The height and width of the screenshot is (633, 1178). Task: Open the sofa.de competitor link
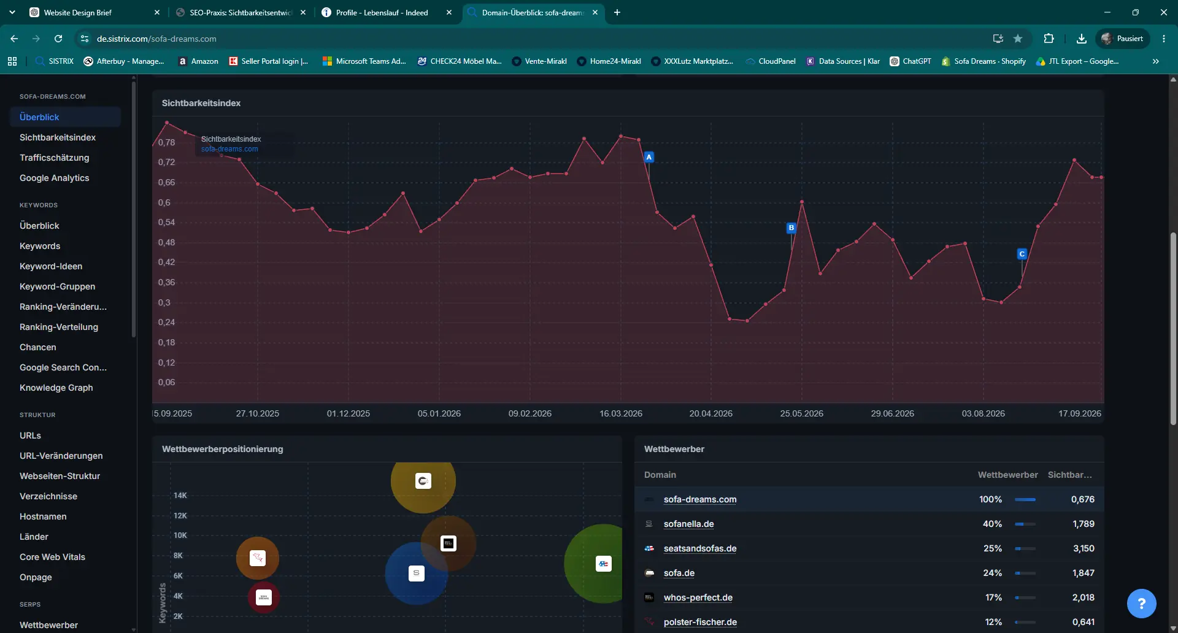(x=679, y=573)
